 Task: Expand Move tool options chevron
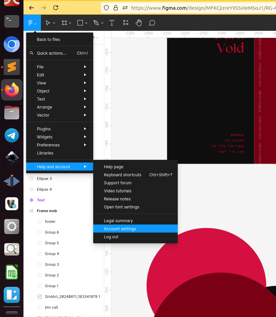pos(54,23)
